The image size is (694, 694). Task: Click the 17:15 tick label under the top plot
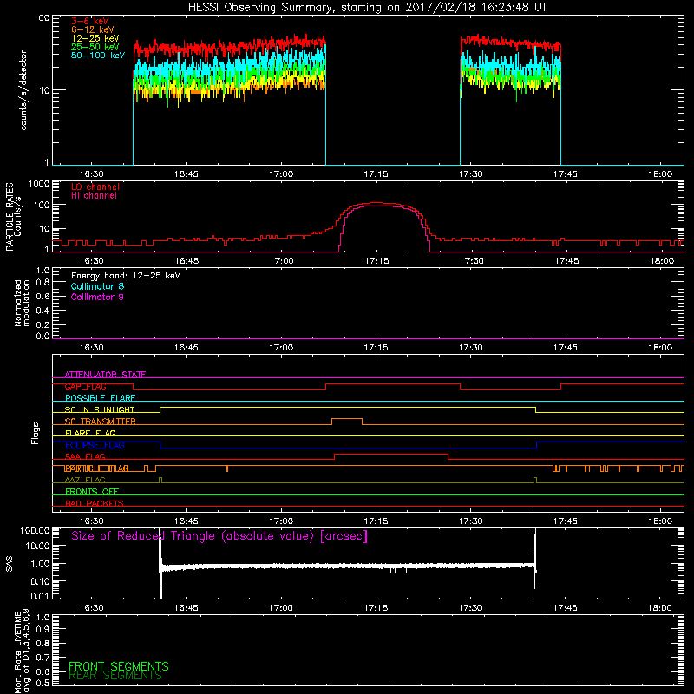click(376, 174)
